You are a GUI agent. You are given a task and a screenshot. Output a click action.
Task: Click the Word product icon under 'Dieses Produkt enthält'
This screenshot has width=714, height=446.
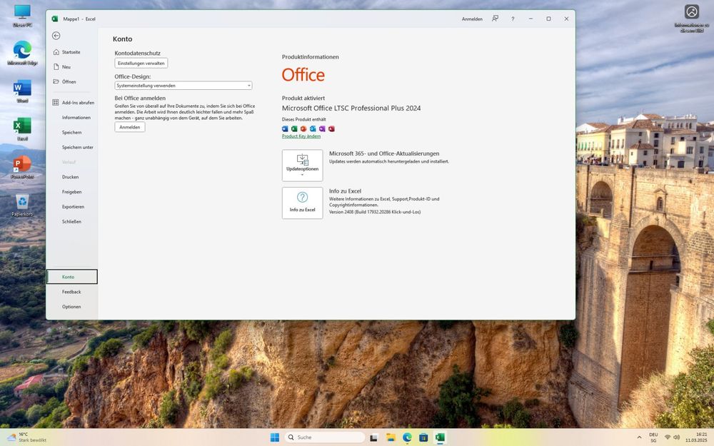(x=285, y=128)
